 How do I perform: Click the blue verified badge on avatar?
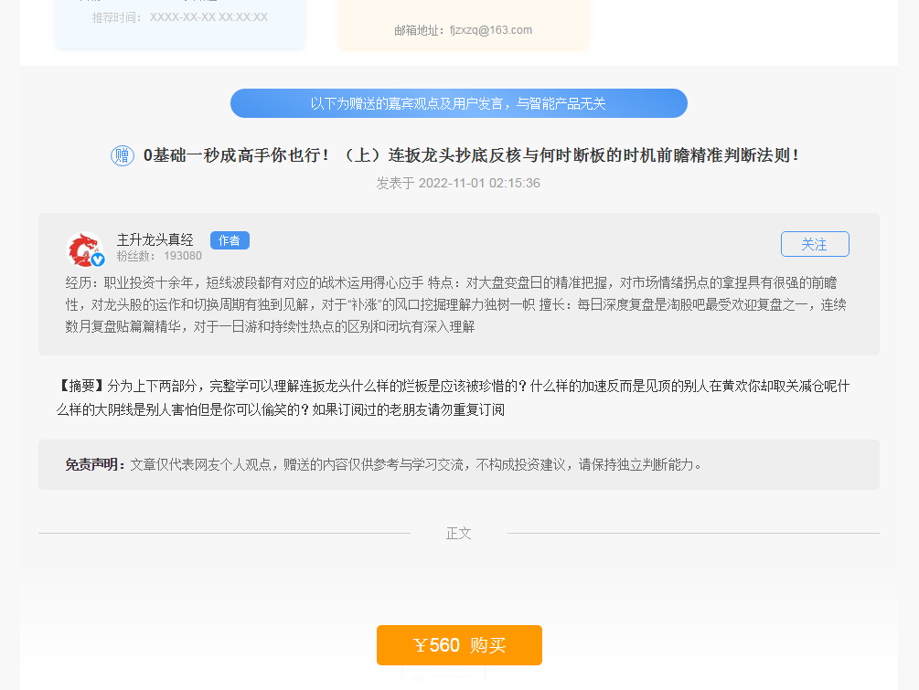98,260
